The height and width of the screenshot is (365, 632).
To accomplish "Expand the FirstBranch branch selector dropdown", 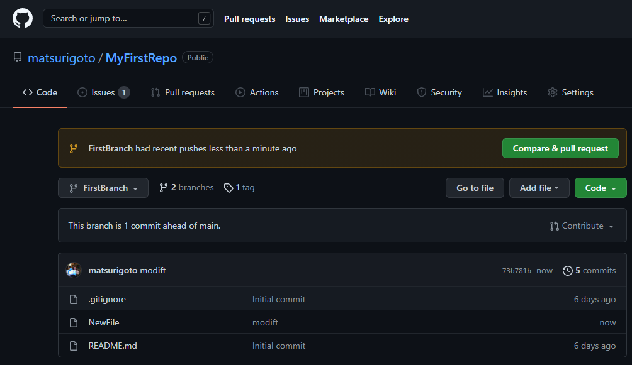I will pyautogui.click(x=103, y=188).
